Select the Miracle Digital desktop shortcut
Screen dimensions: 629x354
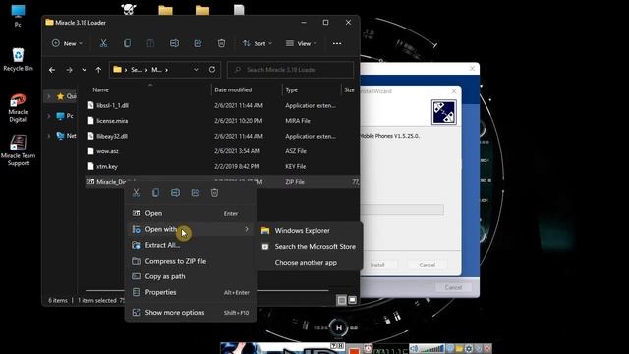18,108
